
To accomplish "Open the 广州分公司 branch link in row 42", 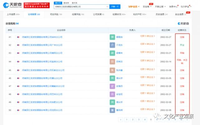I will (x=42, y=45).
